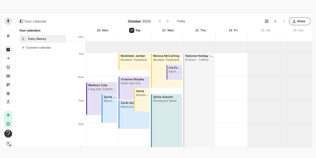Screen dimensions: 316x158
Task: Click the smiley emoji icon in the sidebar
Action: 8,67
